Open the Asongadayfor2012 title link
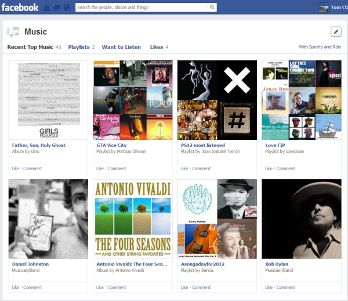 pos(202,264)
